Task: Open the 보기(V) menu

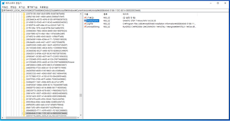Action: [x=22, y=7]
